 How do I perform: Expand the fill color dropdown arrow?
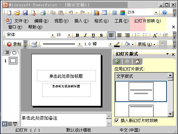tap(133, 44)
